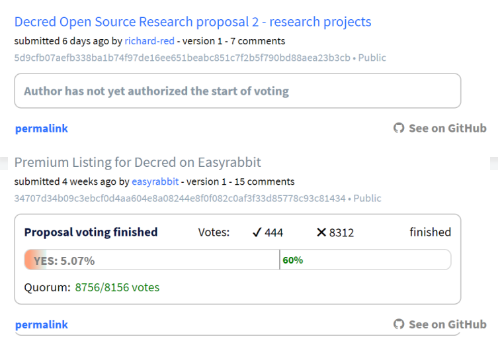The width and height of the screenshot is (498, 339).
Task: Open richard-red user profile link
Action: click(x=149, y=41)
